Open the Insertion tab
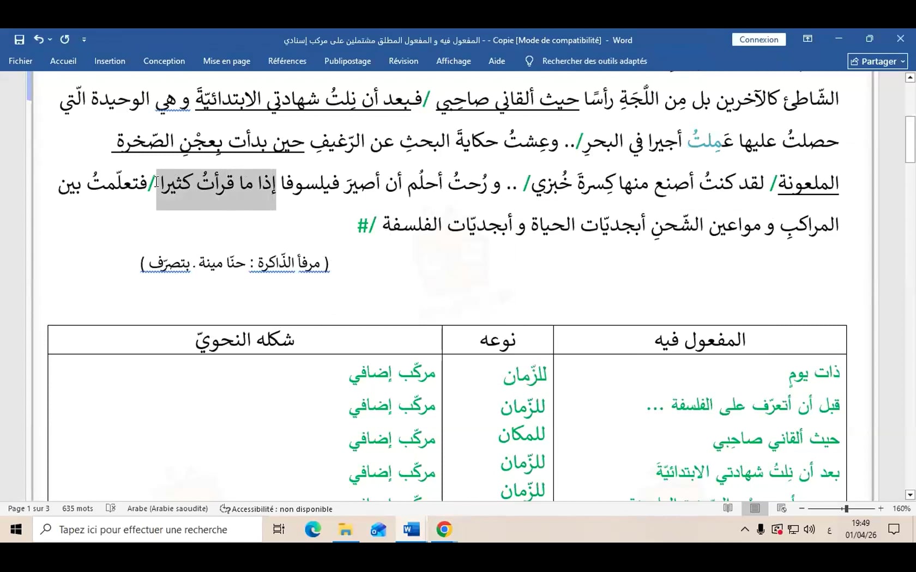Image resolution: width=916 pixels, height=572 pixels. [x=110, y=61]
